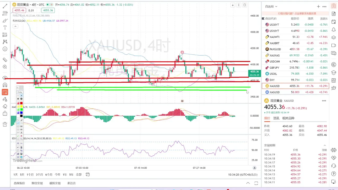Sort by 最新价 column header

click(295, 18)
